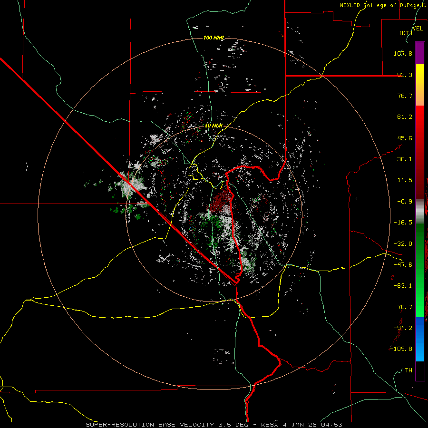Click the 61.2 scale value
428x428 pixels.
pos(405,117)
